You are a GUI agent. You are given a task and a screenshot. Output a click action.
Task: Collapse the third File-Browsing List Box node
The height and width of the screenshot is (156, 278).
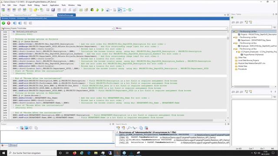point(234,43)
